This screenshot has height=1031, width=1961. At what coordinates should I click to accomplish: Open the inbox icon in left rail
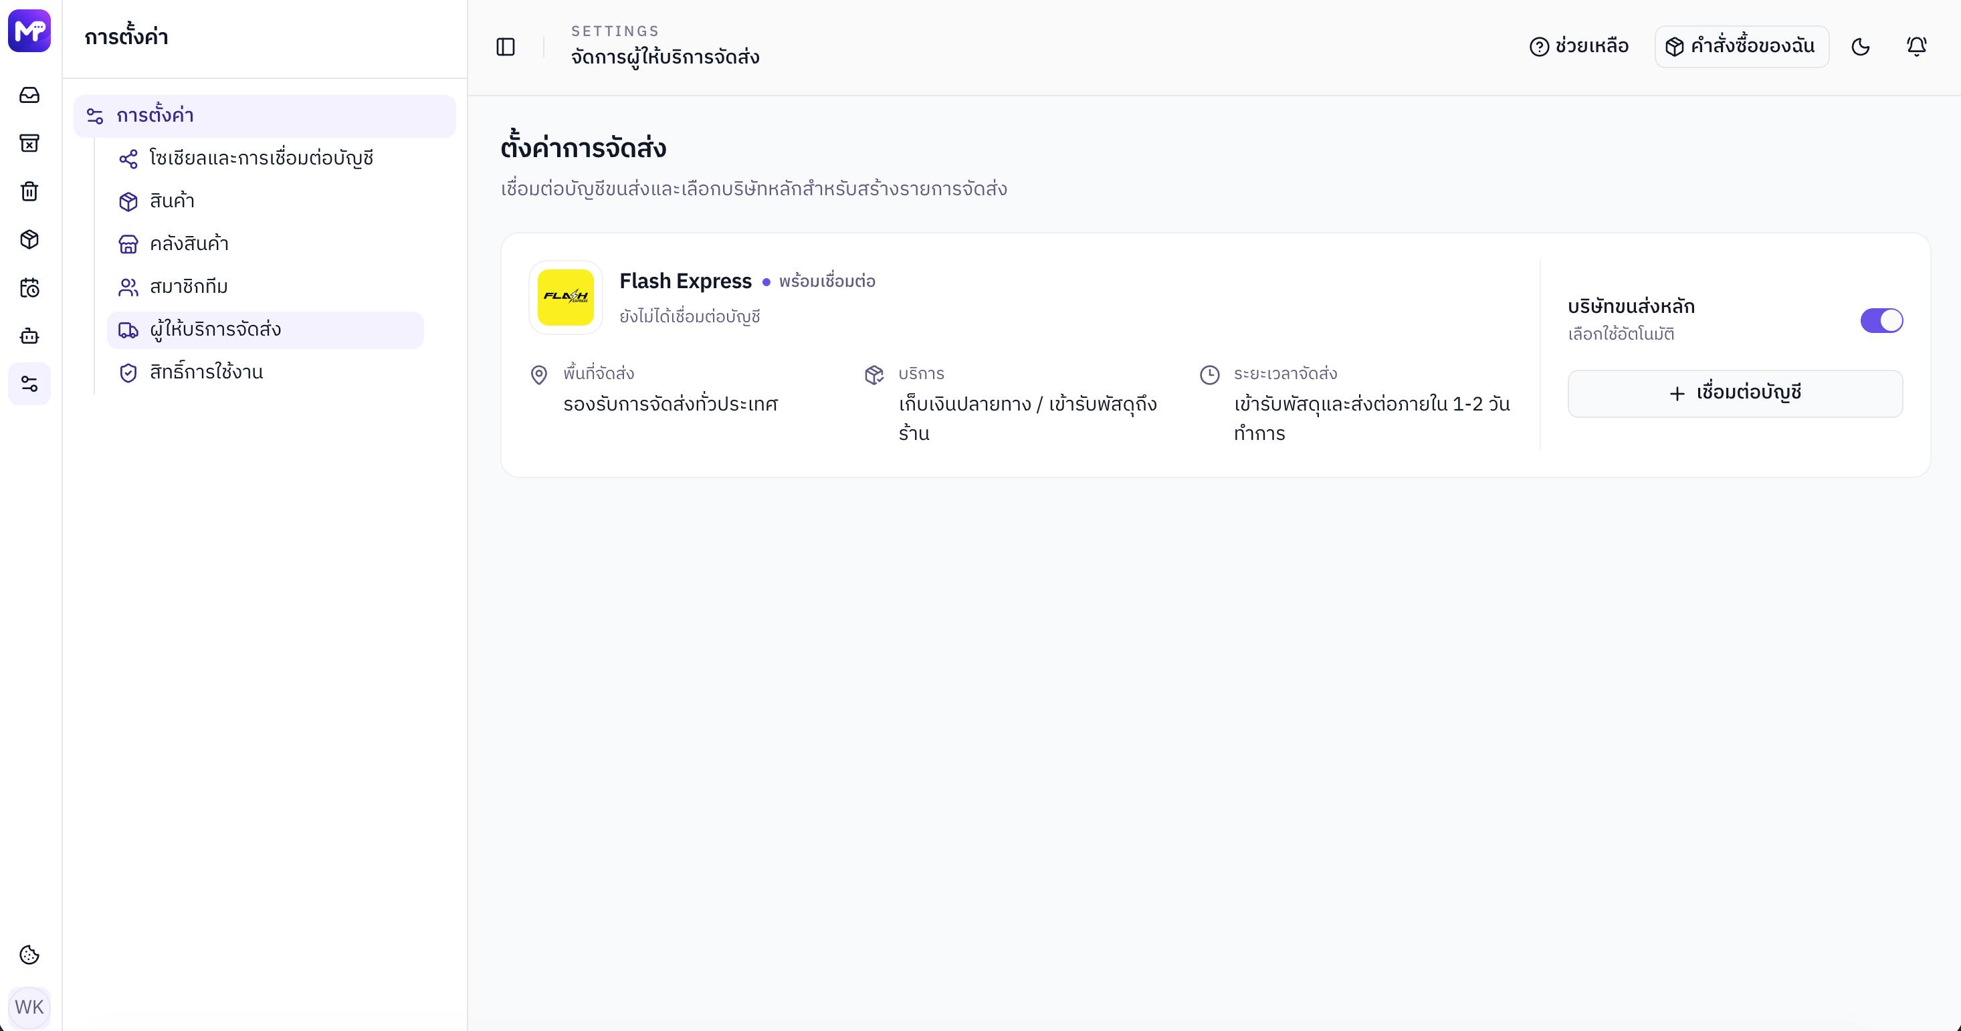[x=29, y=95]
